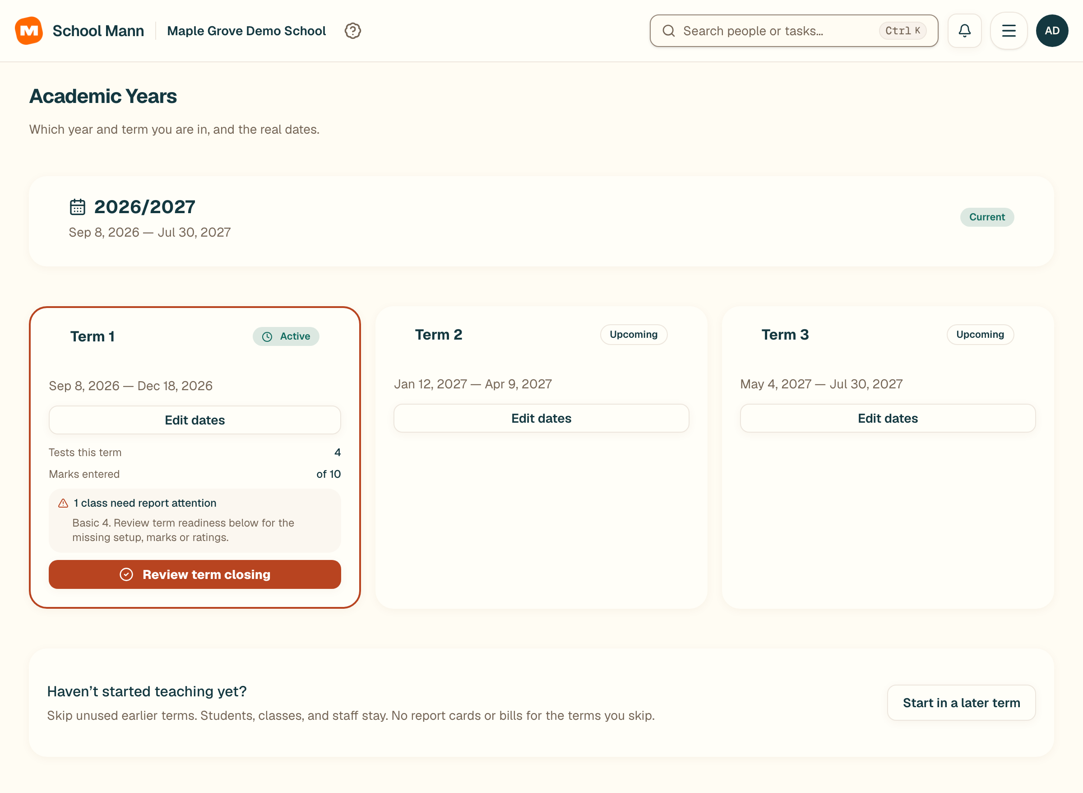The height and width of the screenshot is (793, 1083).
Task: Open the help question mark icon
Action: click(x=352, y=31)
